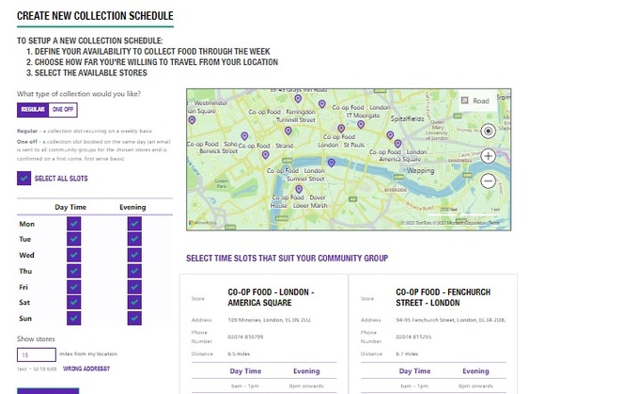The image size is (638, 394).
Task: Toggle Thursday Day Time checkbox
Action: click(73, 271)
